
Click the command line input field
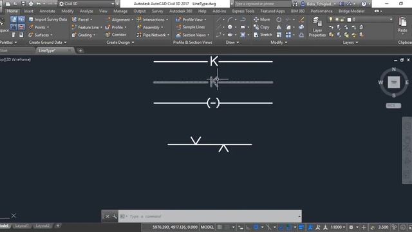click(x=210, y=217)
